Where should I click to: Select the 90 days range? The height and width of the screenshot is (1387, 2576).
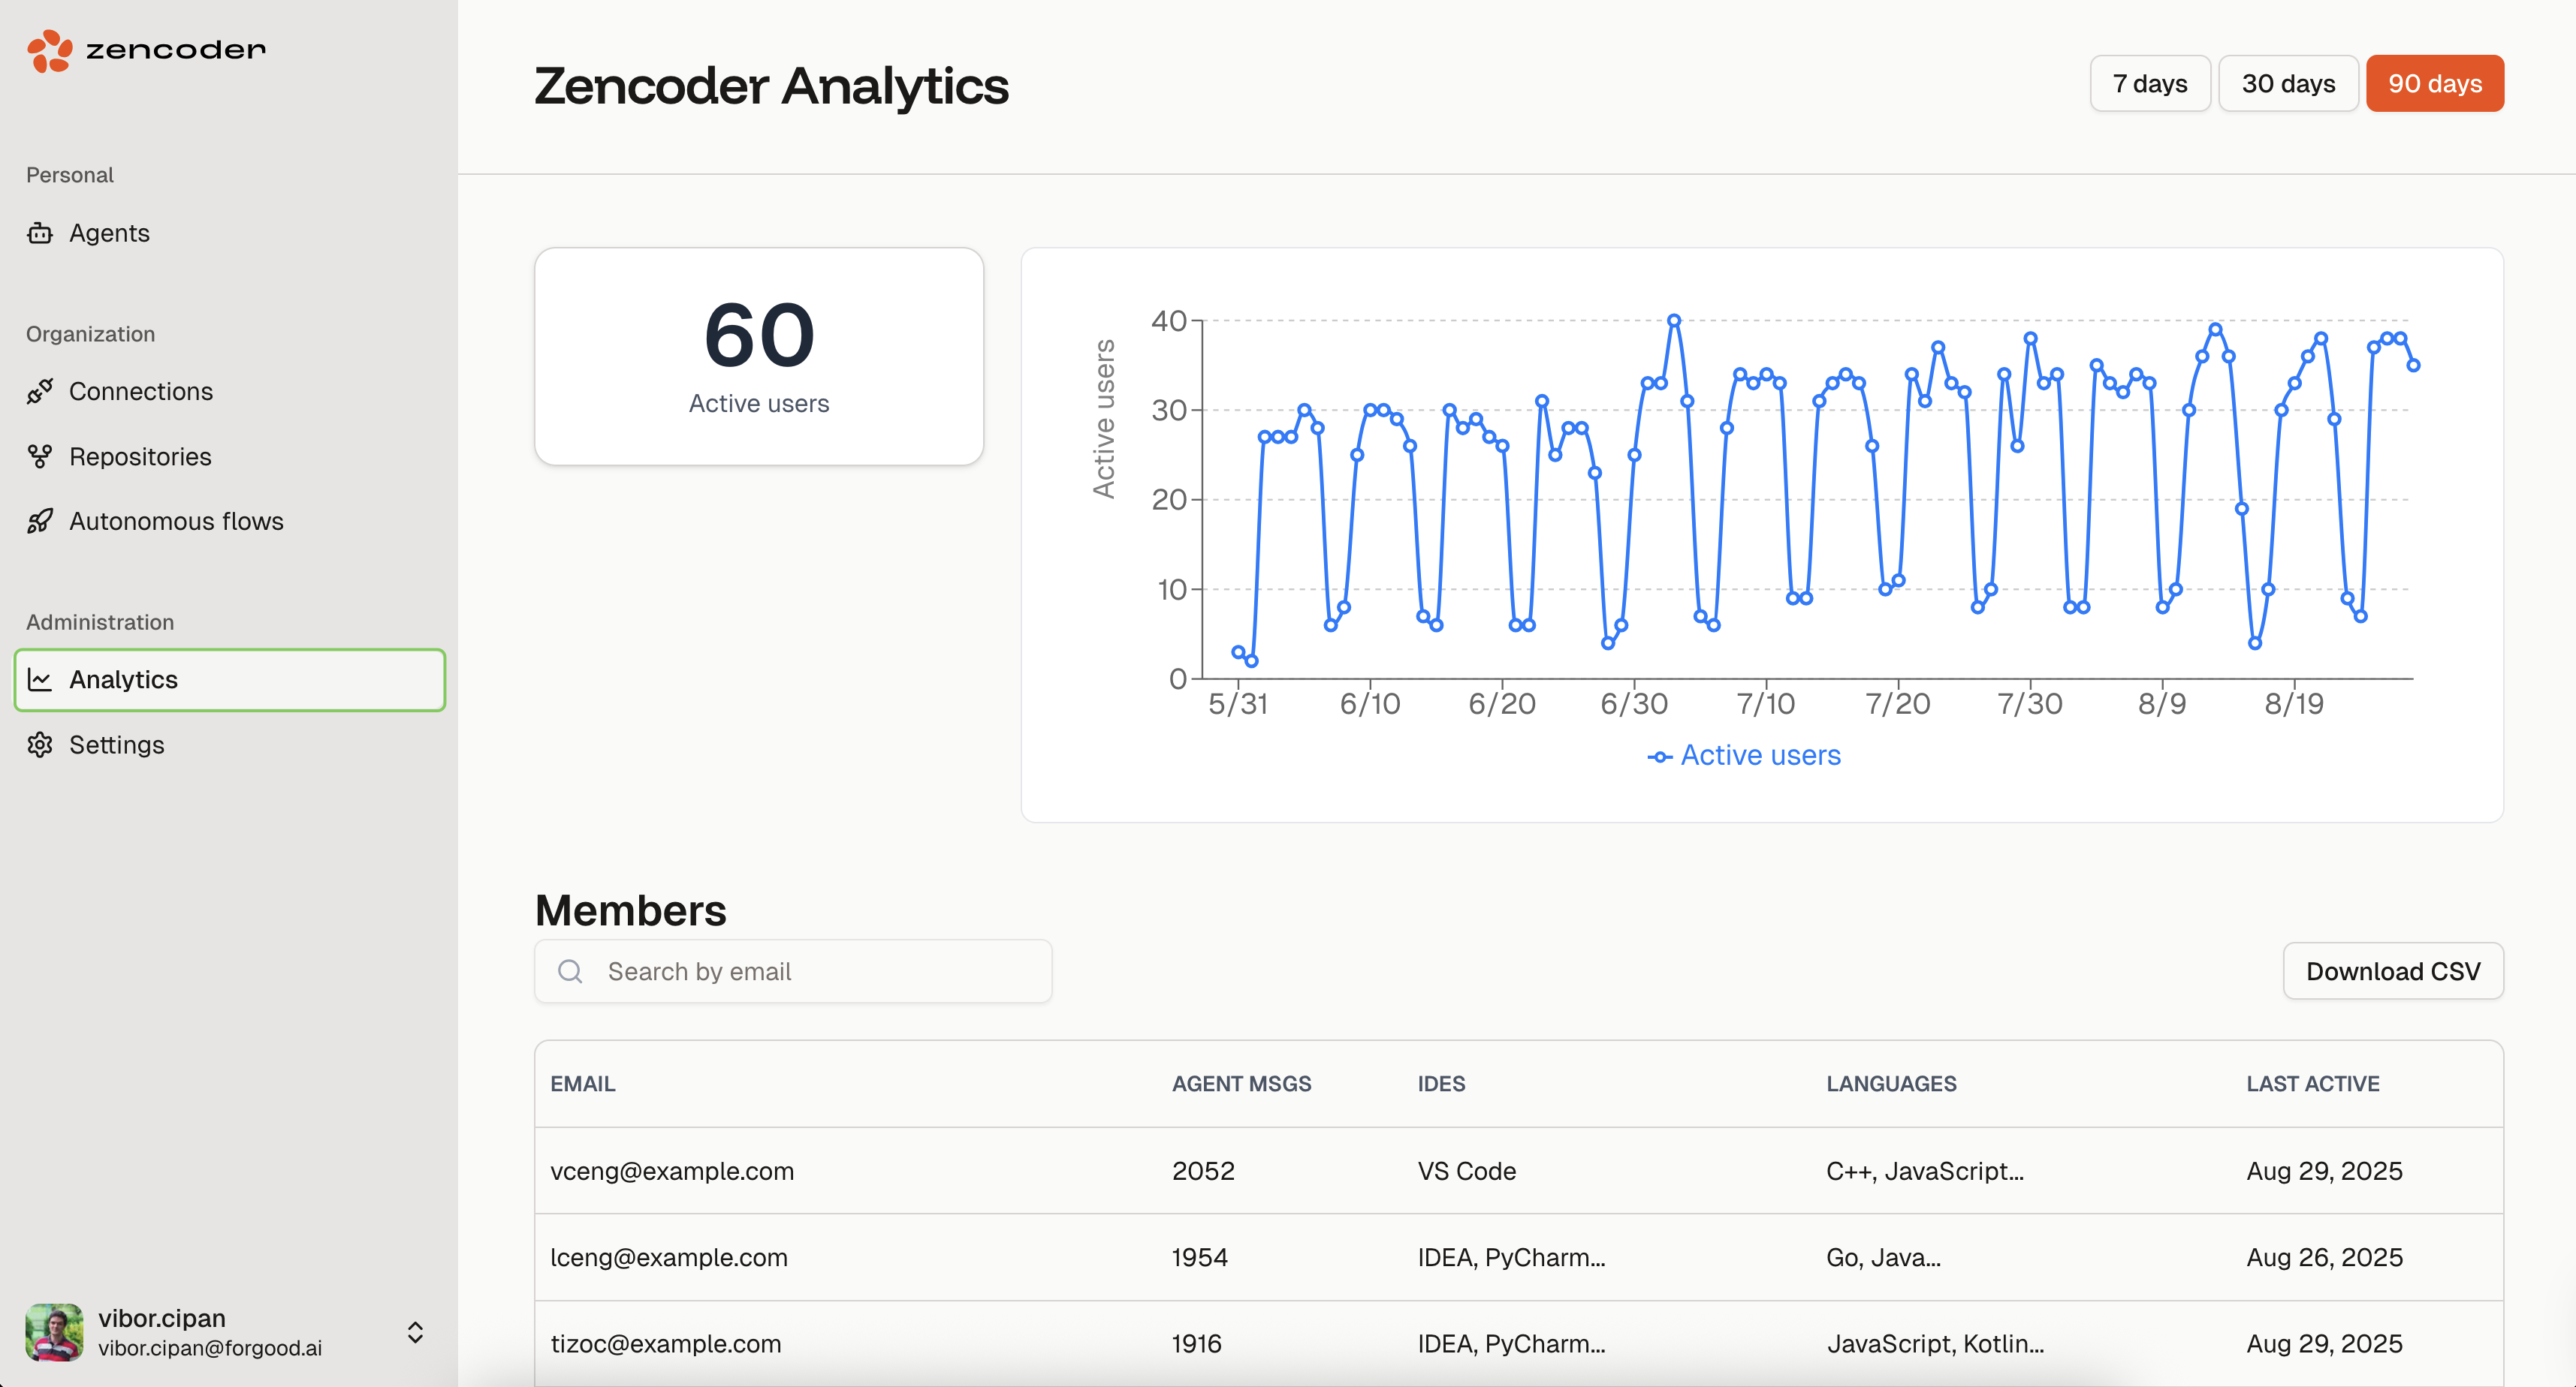2435,83
